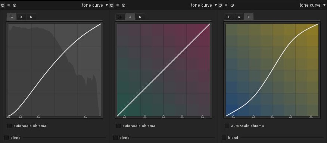327x143 pixels.
Task: Switch to the b tab above the green-magenta graph
Action: 140,17
